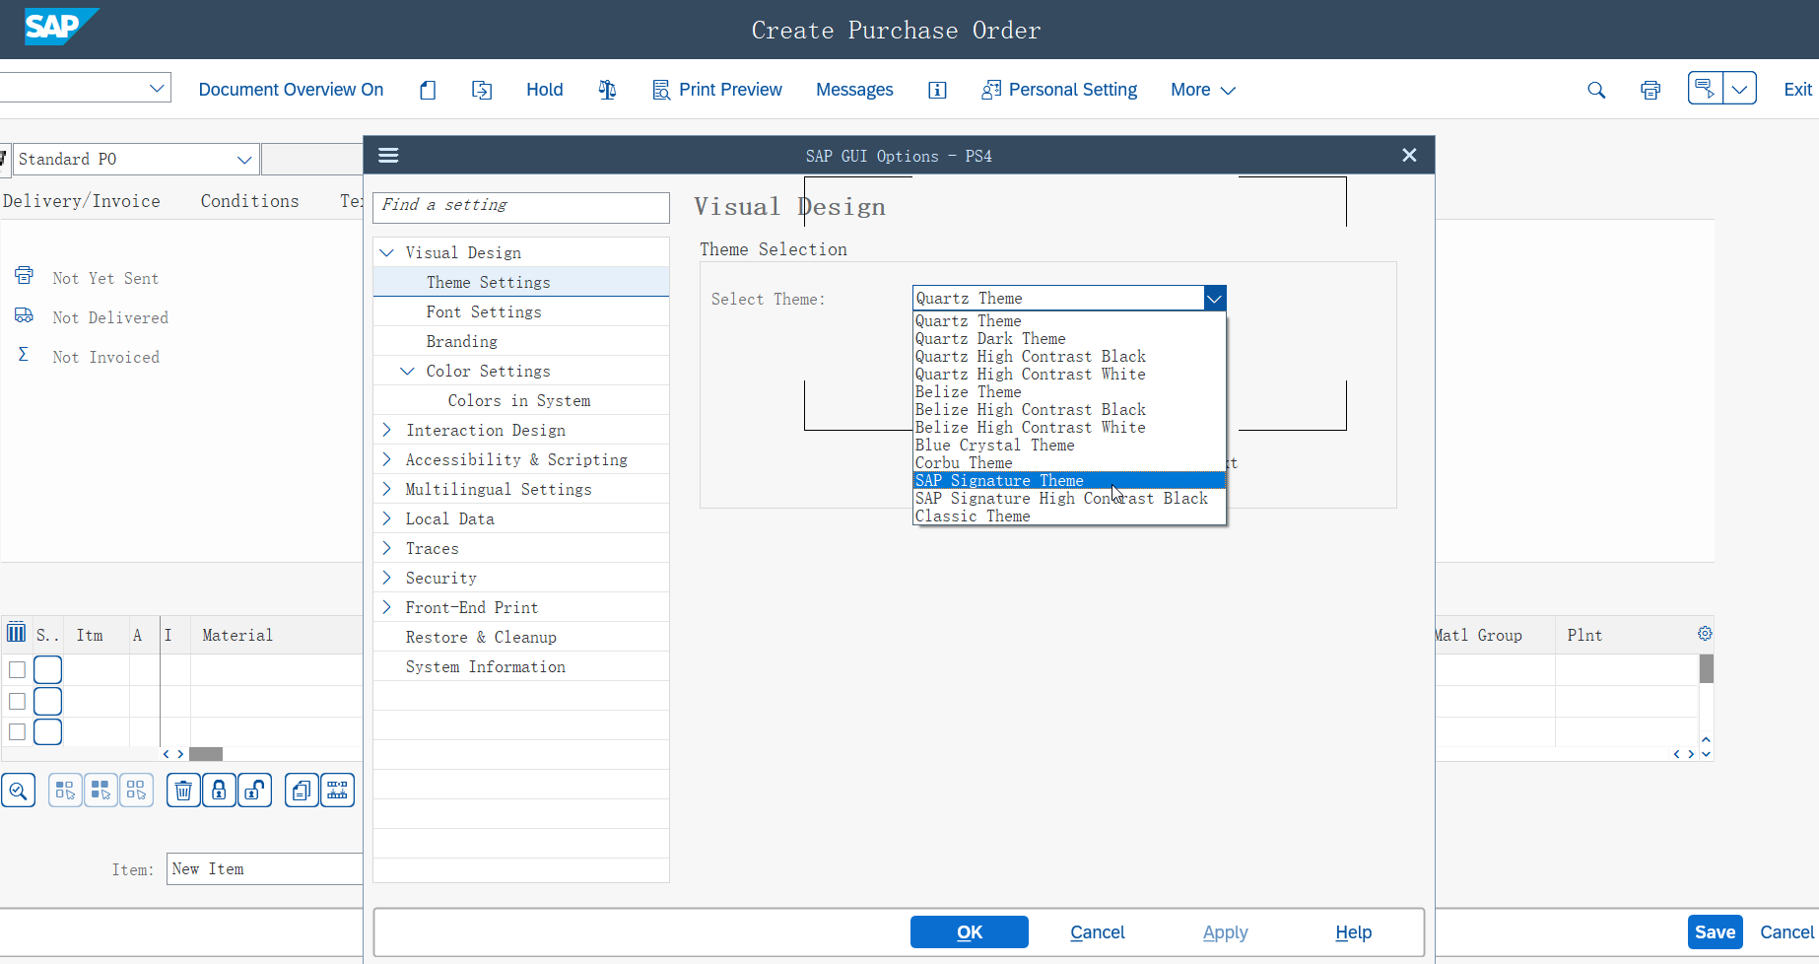The width and height of the screenshot is (1819, 964).
Task: Click the zoom details icon at bottom left
Action: point(19,791)
